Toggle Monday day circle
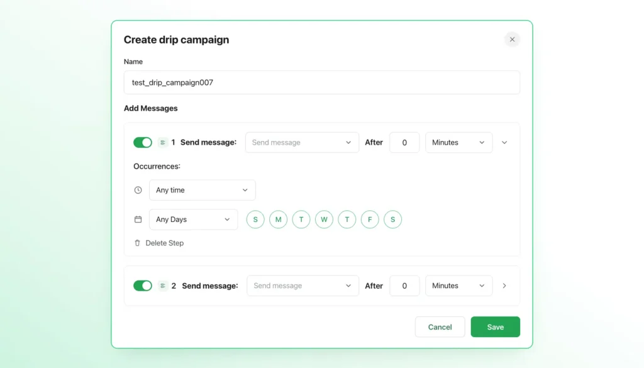The image size is (644, 368). [x=278, y=220]
